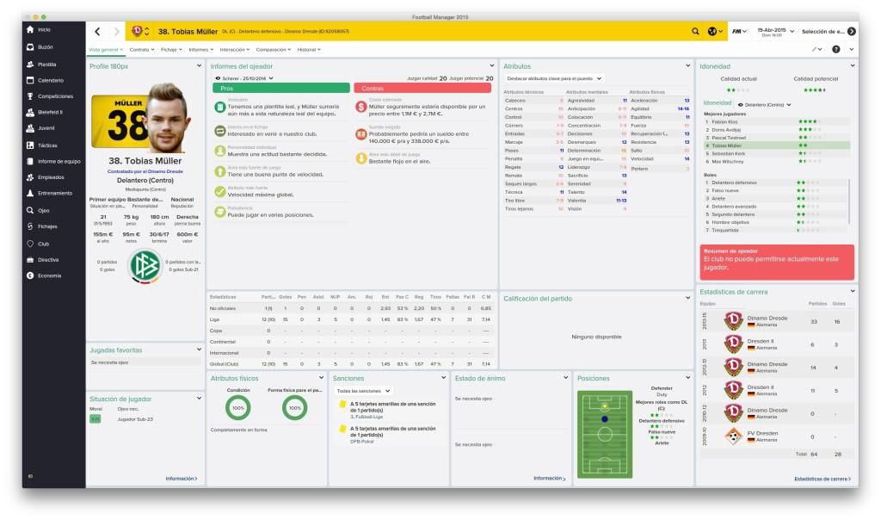Expand the Informes del ojeador panel menu
Image resolution: width=881 pixels, height=520 pixels.
click(x=491, y=66)
